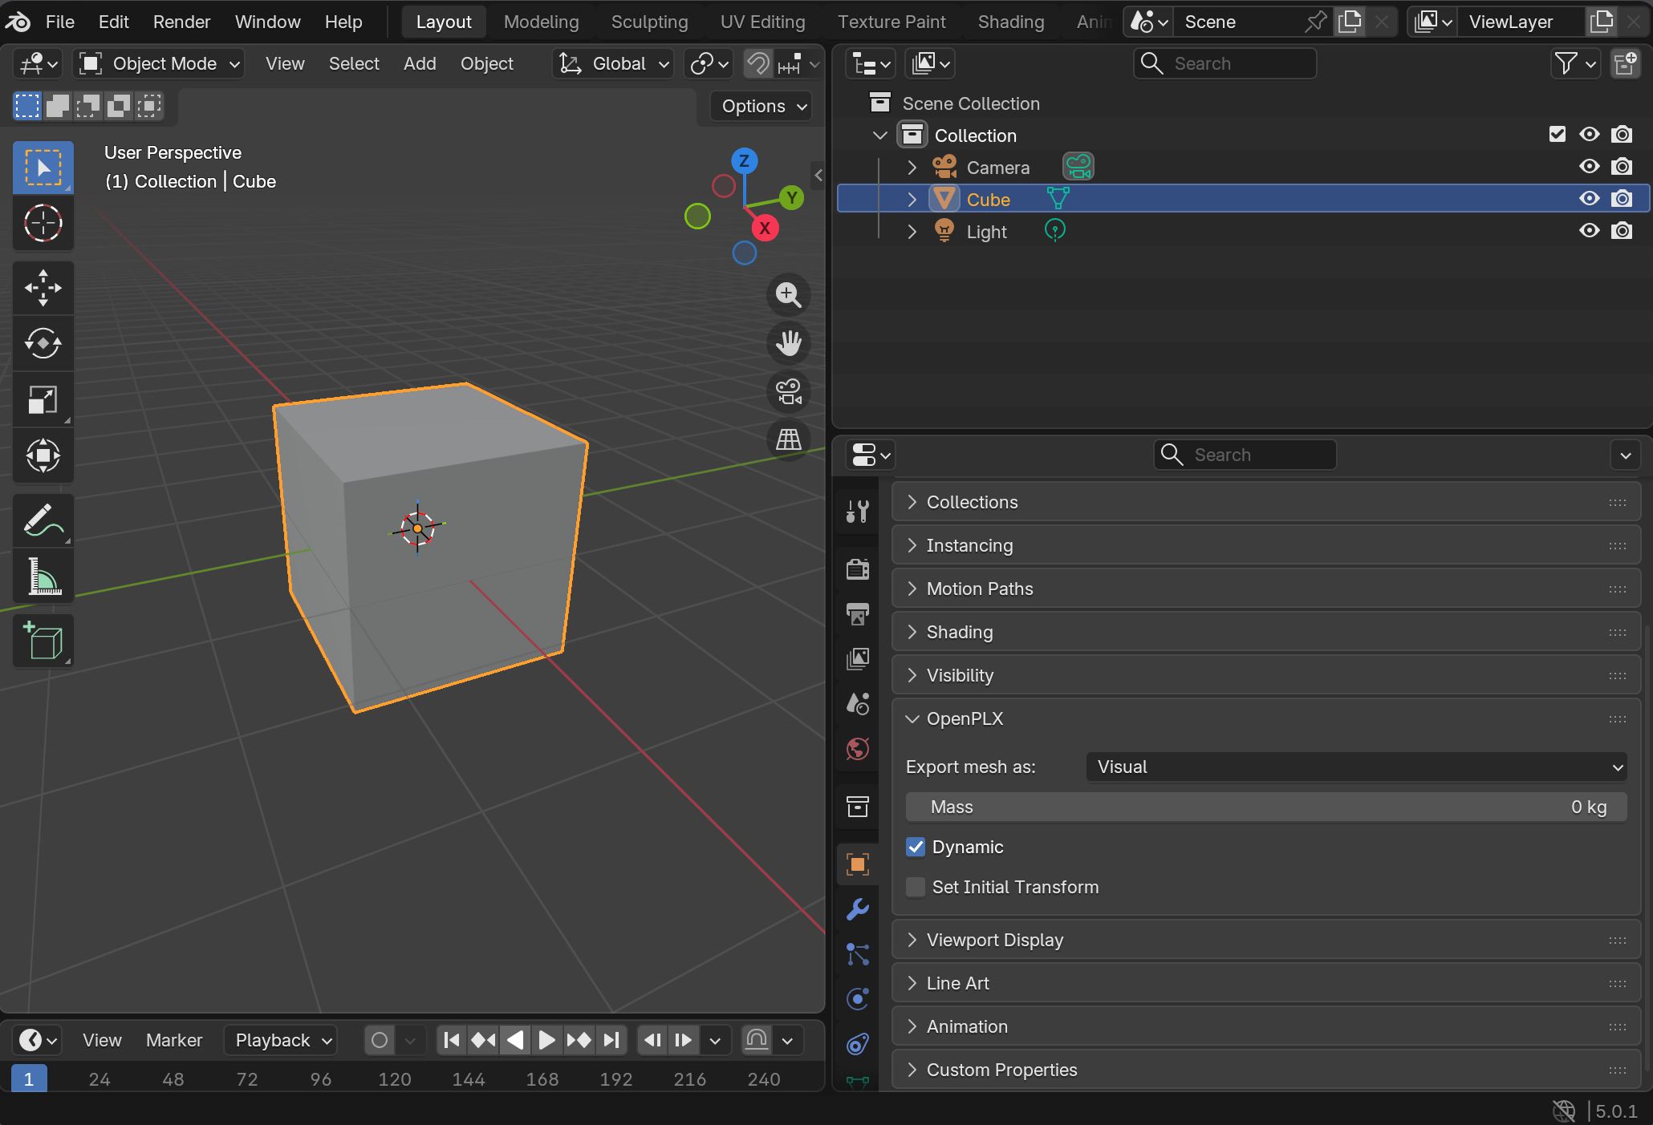
Task: Select the Select Box tool
Action: pyautogui.click(x=43, y=168)
